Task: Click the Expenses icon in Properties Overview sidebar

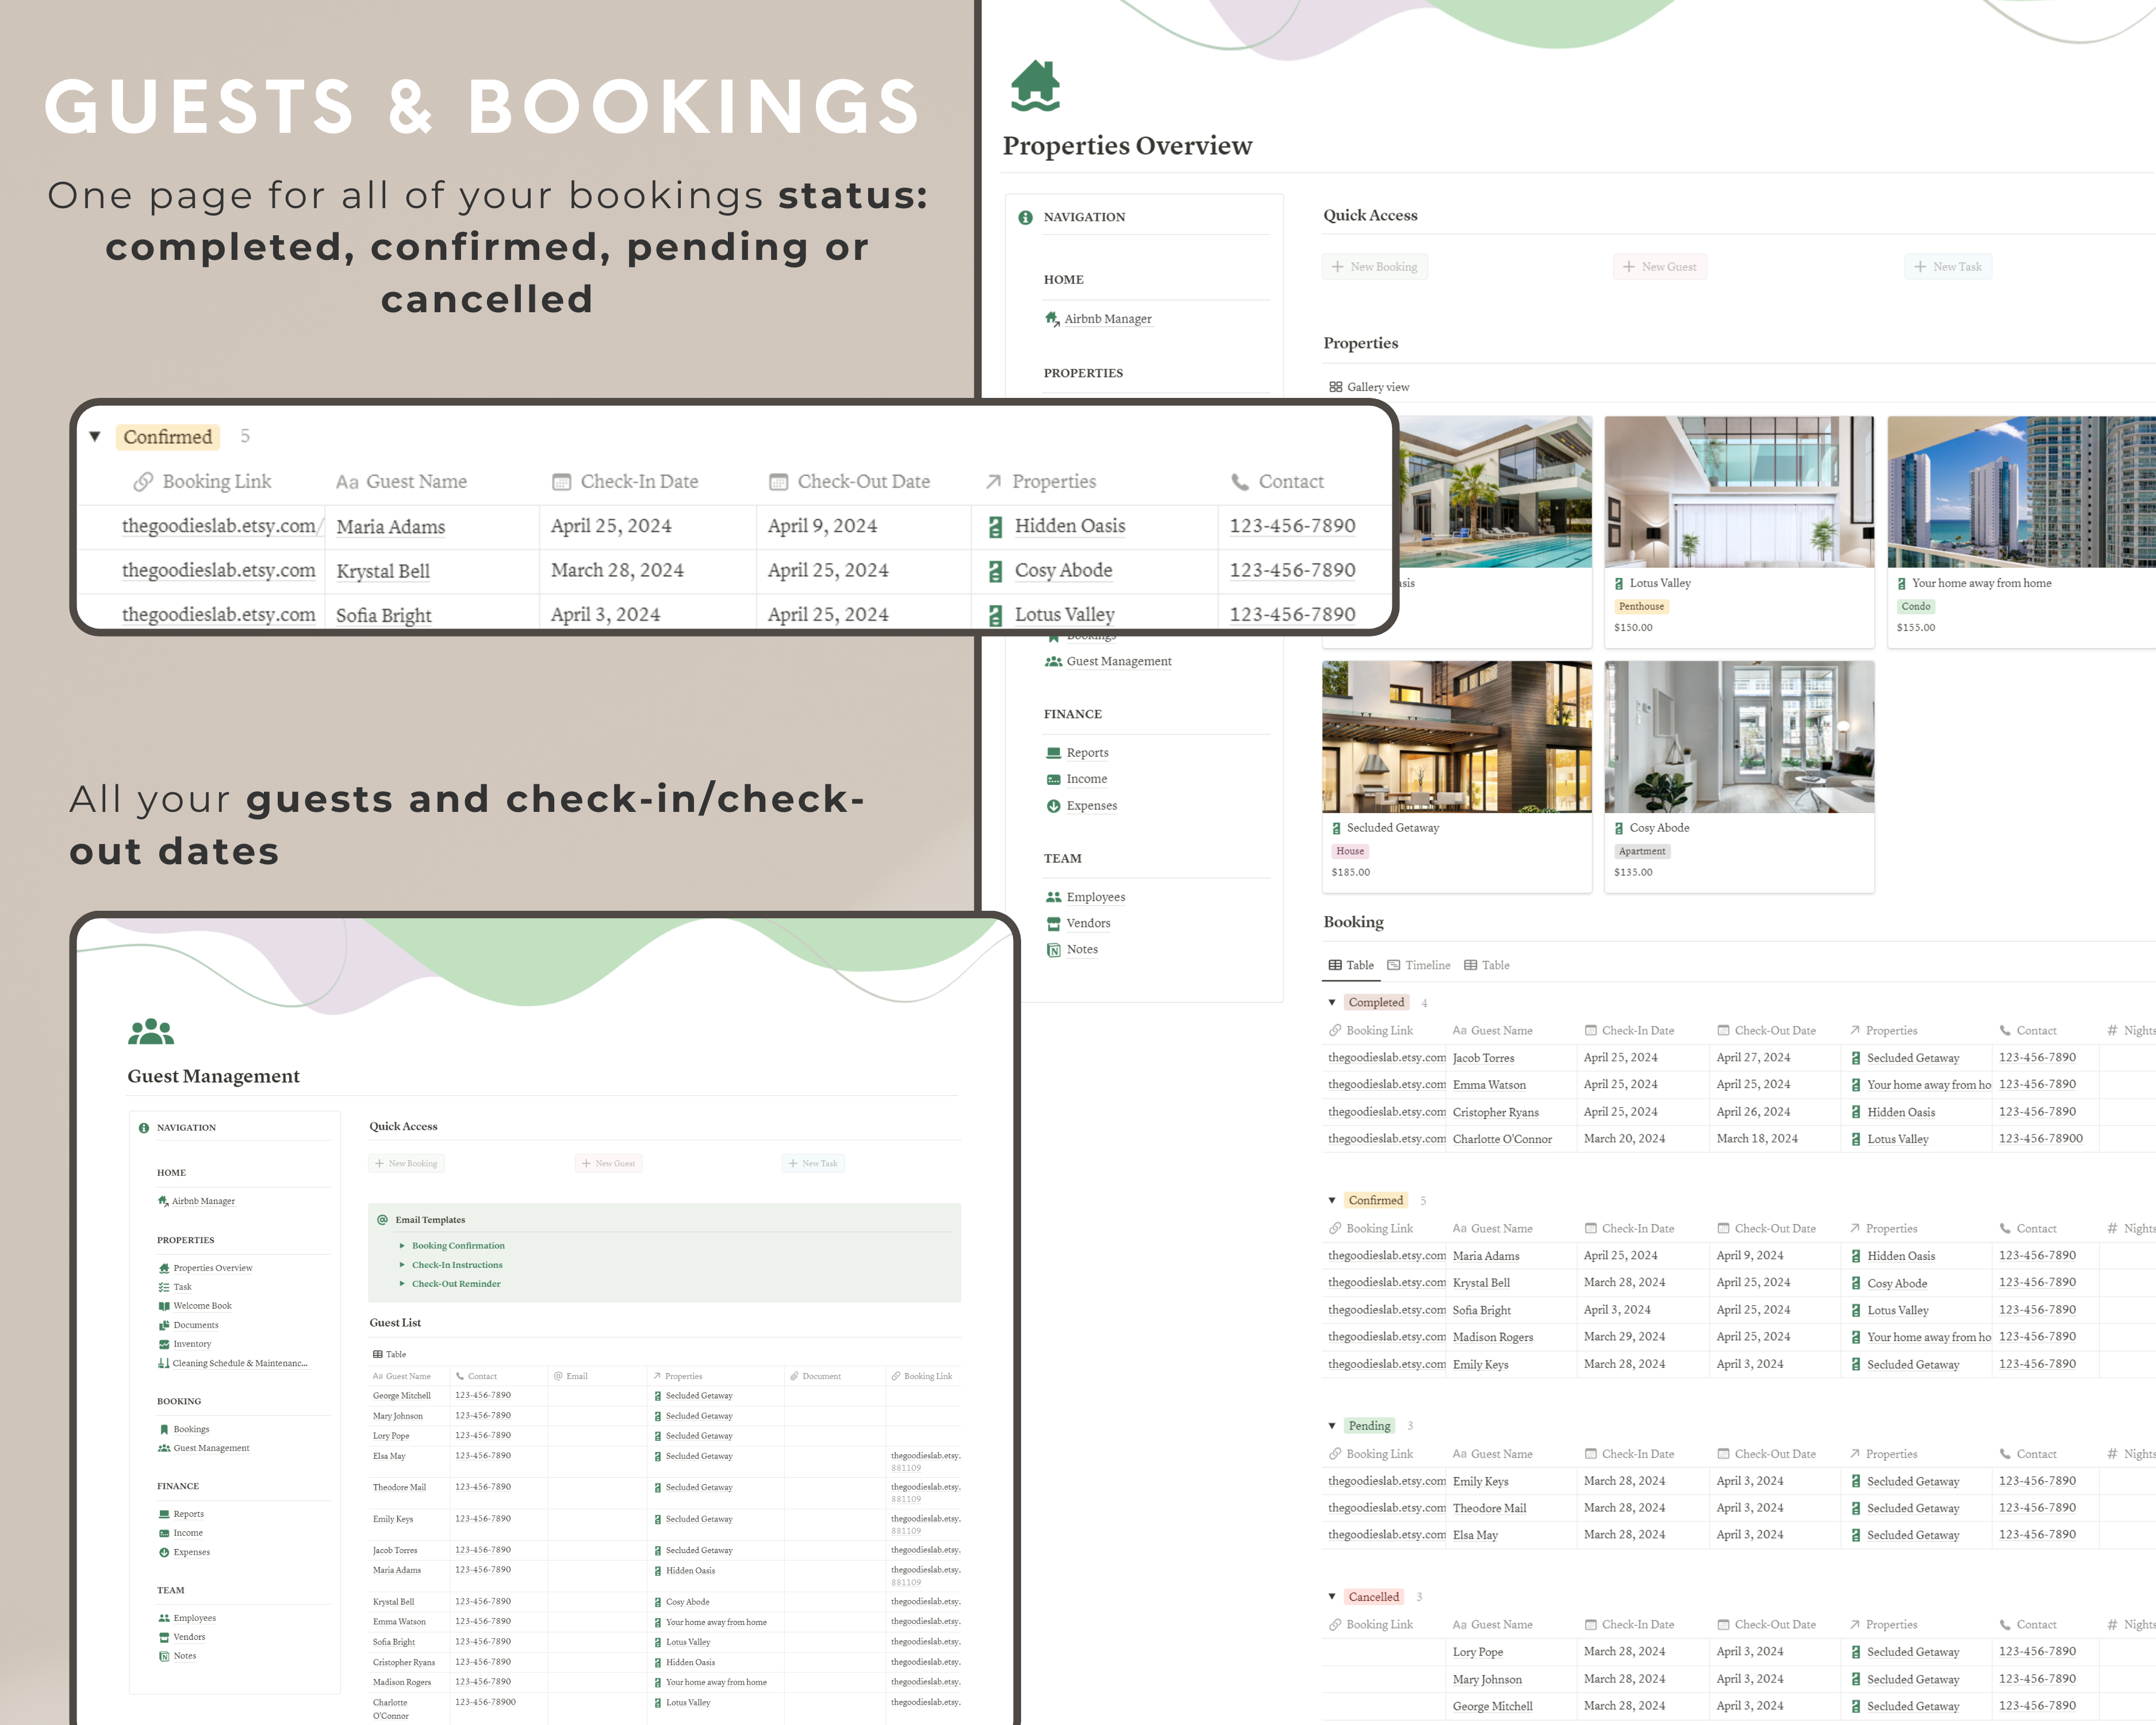Action: point(1053,805)
